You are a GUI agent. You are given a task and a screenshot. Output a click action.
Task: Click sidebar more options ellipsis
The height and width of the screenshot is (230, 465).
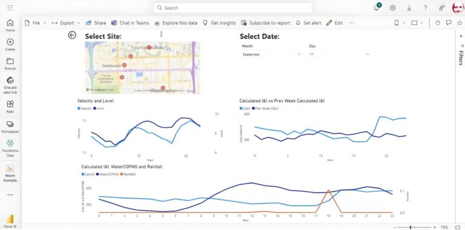click(x=10, y=195)
